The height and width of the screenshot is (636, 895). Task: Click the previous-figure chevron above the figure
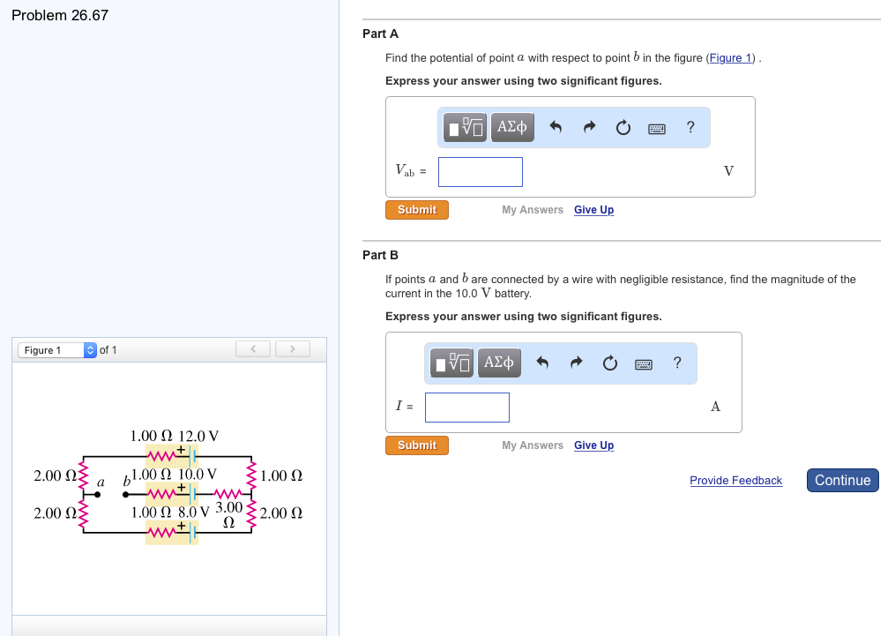(x=253, y=348)
